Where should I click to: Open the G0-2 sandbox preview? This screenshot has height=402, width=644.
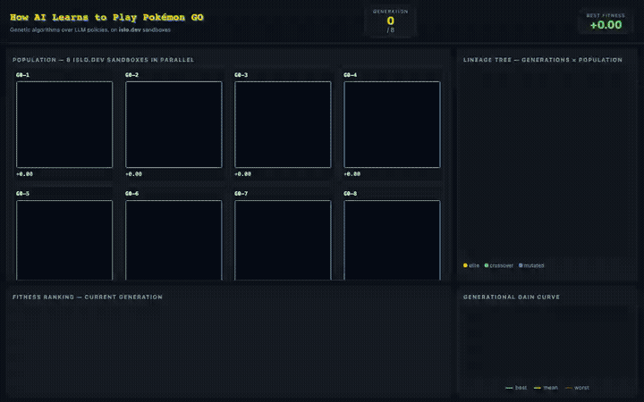[x=174, y=124]
